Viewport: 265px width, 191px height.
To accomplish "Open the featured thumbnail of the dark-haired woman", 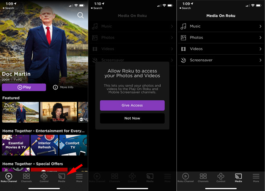I will (x=58, y=112).
